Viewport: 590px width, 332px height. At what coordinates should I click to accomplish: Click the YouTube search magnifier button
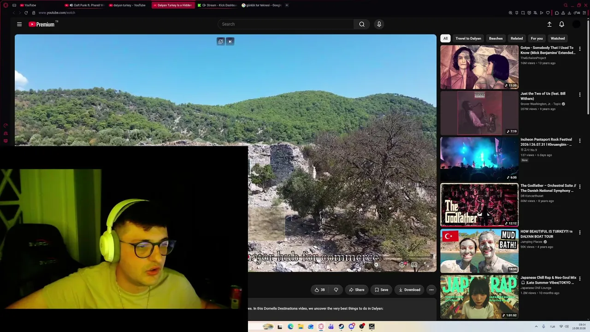[x=362, y=24]
